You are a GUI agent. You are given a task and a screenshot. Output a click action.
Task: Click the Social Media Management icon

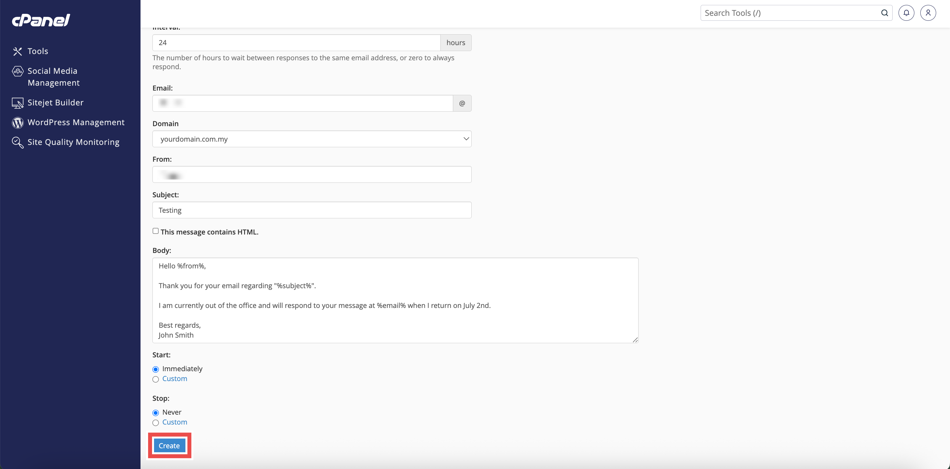[x=17, y=71]
